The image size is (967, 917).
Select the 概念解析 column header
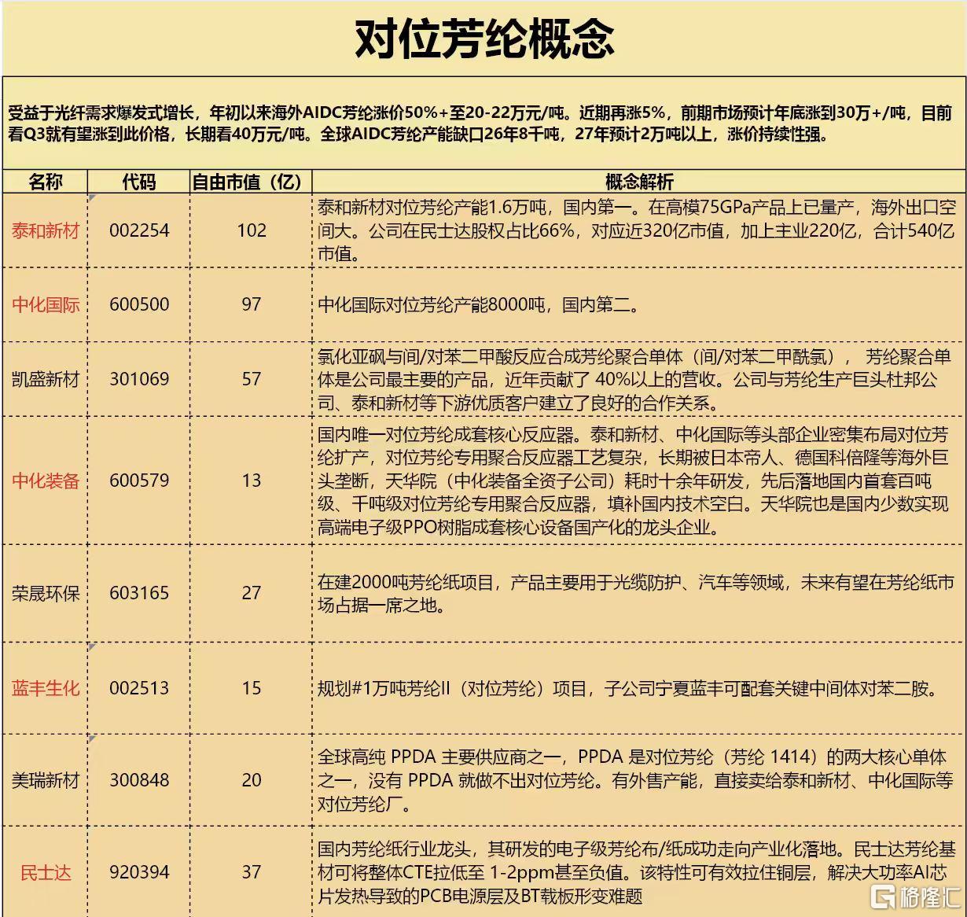[x=639, y=182]
